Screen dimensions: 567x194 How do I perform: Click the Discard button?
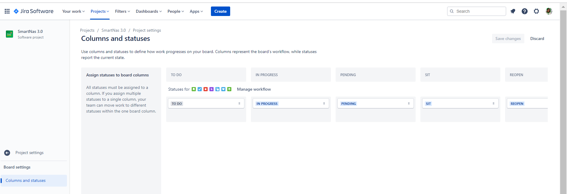pos(537,39)
